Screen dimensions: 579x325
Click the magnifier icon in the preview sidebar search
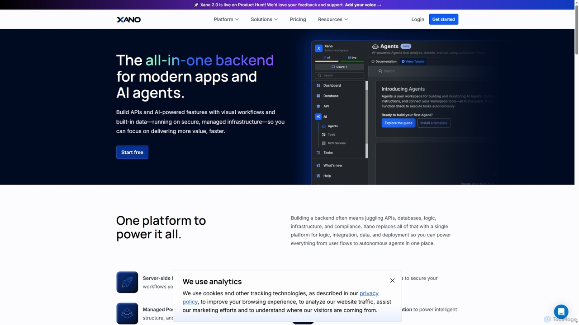tap(320, 75)
